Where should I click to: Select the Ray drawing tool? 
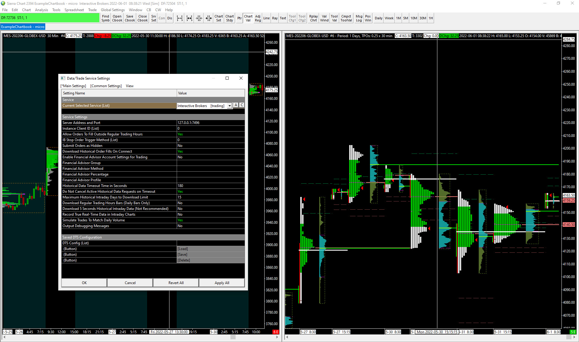[275, 18]
